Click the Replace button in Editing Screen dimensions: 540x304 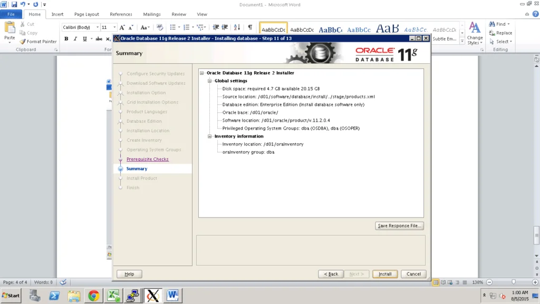[x=500, y=33]
